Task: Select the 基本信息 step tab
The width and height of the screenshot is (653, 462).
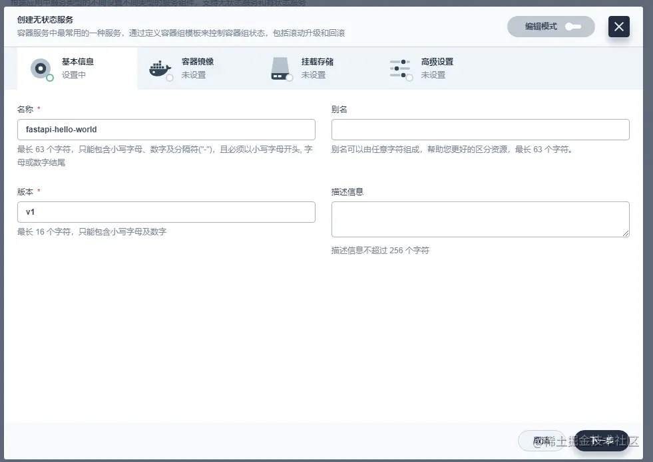Action: click(x=77, y=68)
